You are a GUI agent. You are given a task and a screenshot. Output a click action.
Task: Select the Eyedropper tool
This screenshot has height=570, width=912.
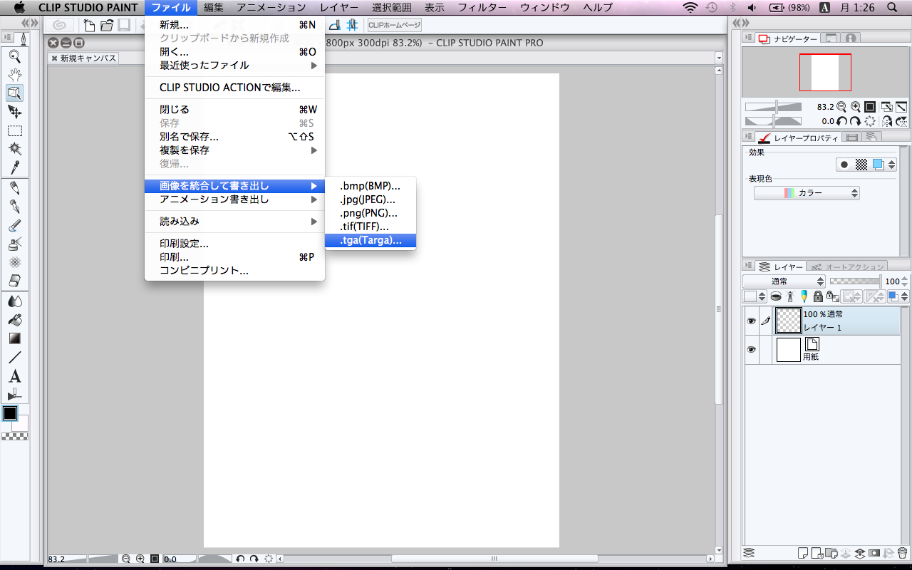[14, 167]
